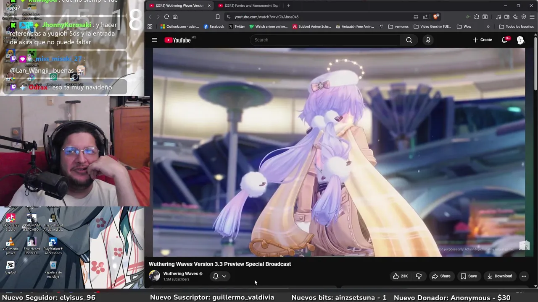Image resolution: width=538 pixels, height=302 pixels.
Task: Open VLC media player desktop shortcut
Action: coord(11,246)
